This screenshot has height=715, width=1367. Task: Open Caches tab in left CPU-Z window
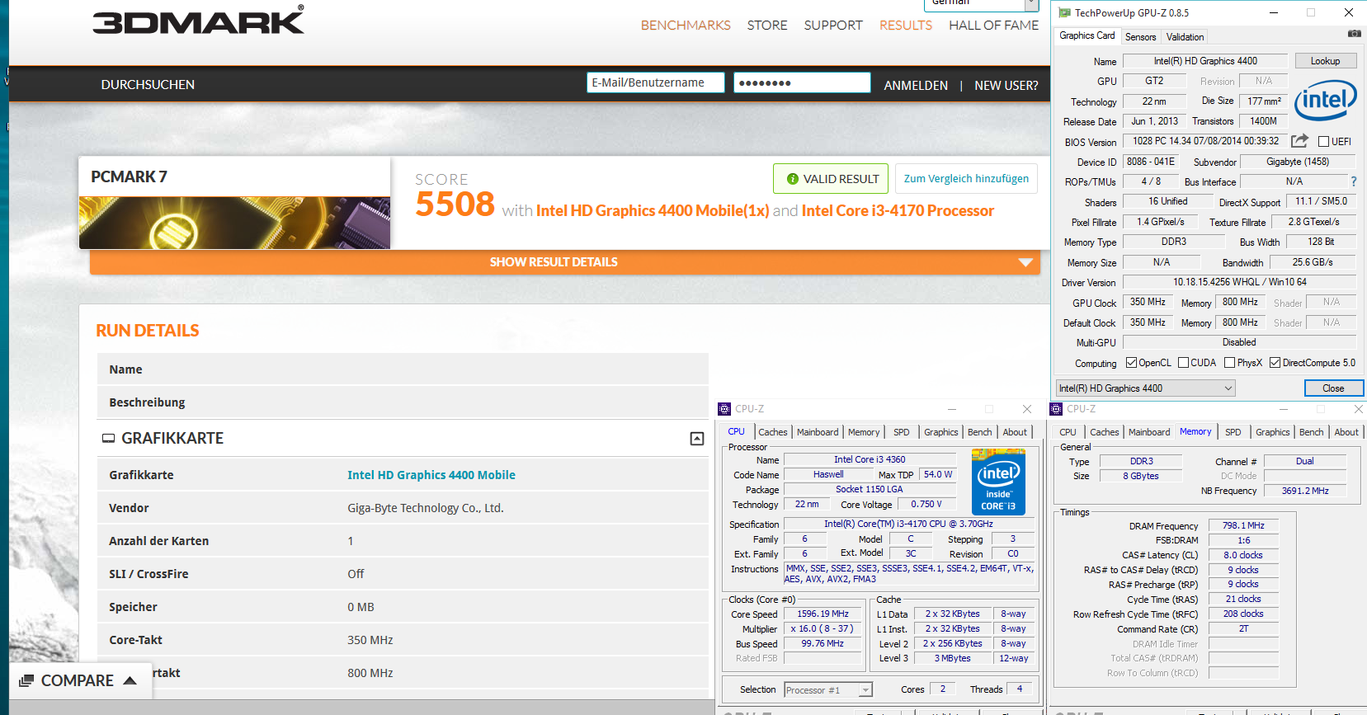[x=772, y=432]
